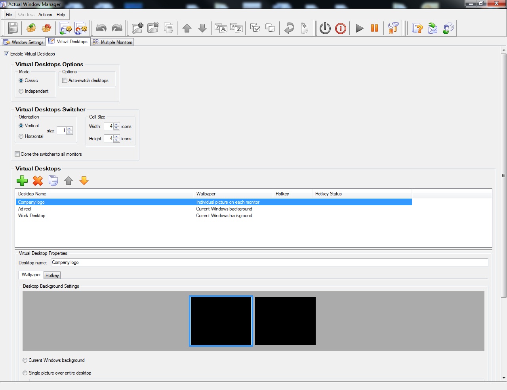Open the File menu
This screenshot has width=507, height=390.
click(9, 15)
